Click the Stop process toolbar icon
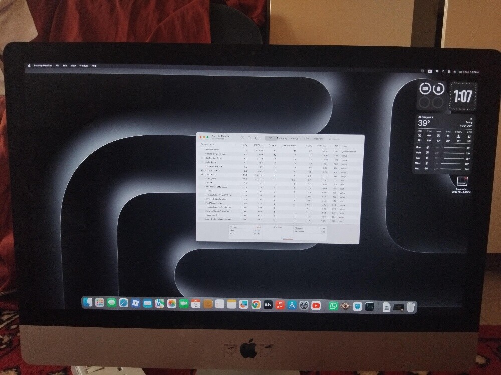Image resolution: width=501 pixels, height=375 pixels. (x=242, y=138)
